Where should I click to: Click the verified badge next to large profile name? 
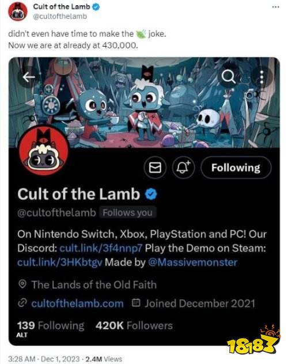(x=151, y=194)
